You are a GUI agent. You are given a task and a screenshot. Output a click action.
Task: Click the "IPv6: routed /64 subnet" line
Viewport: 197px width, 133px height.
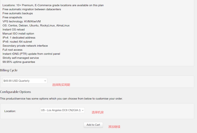tap(17, 42)
